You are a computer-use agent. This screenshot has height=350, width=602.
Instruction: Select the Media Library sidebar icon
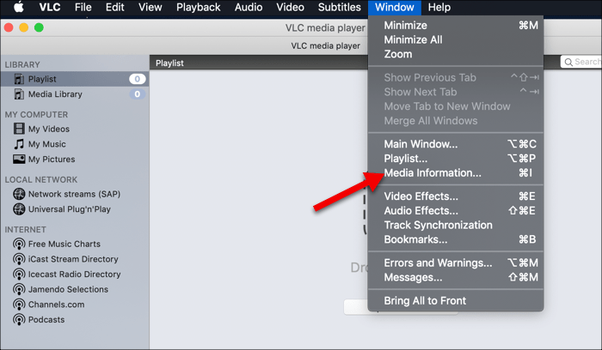[19, 94]
